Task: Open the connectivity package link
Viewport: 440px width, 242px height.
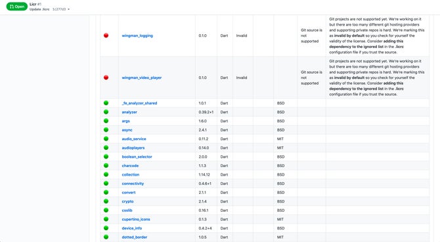Action: (133, 183)
